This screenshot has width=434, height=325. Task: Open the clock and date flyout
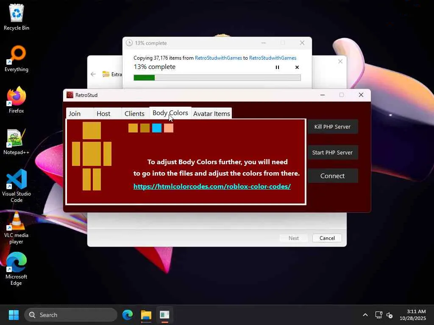pos(413,315)
